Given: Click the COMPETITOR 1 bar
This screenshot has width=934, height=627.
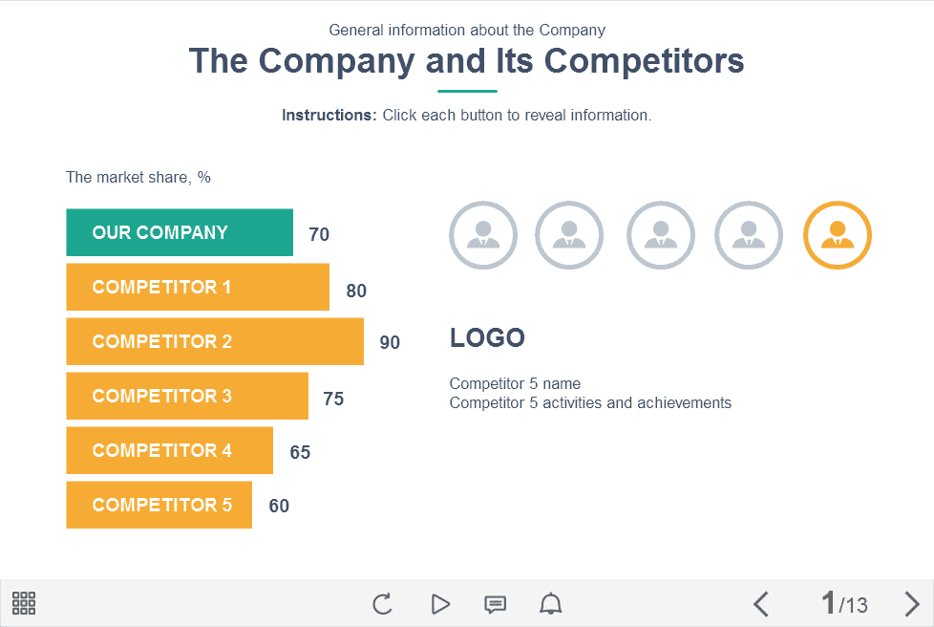Looking at the screenshot, I should point(197,287).
